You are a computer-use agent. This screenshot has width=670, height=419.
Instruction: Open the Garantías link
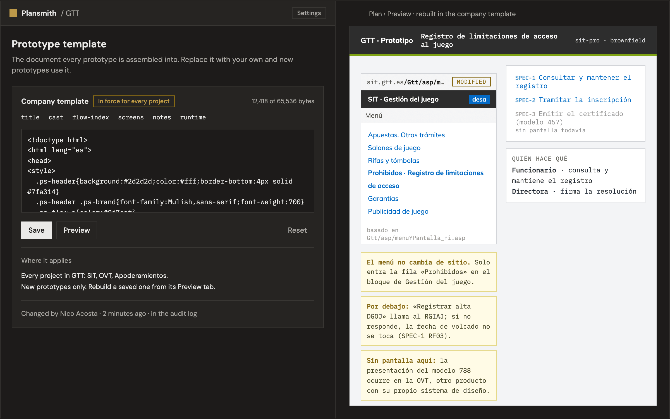click(x=383, y=199)
